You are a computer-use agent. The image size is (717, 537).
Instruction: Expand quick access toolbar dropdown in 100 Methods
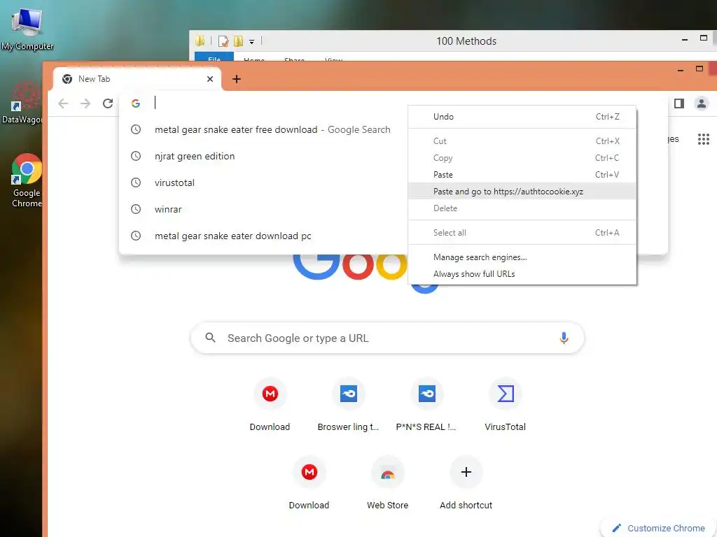click(x=251, y=41)
